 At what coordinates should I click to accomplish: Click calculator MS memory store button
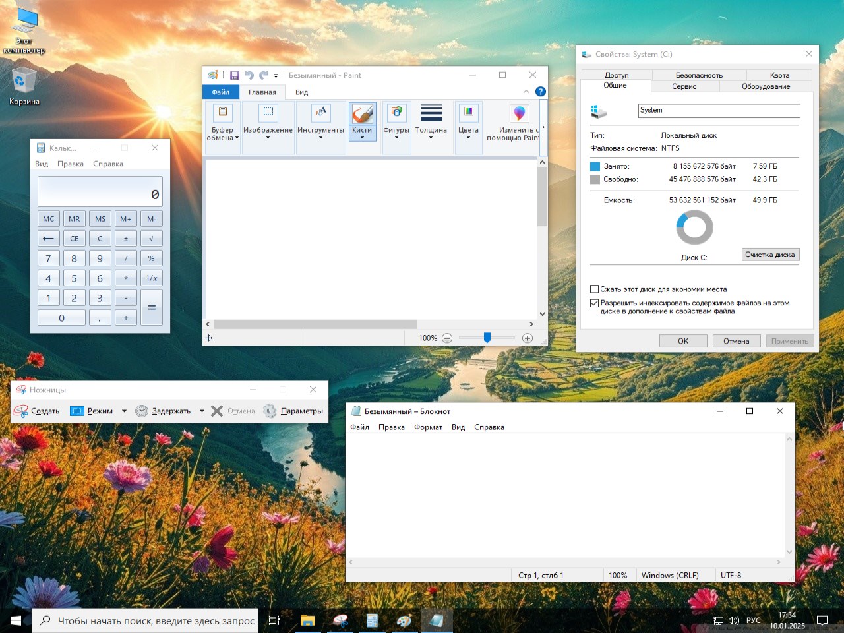100,219
